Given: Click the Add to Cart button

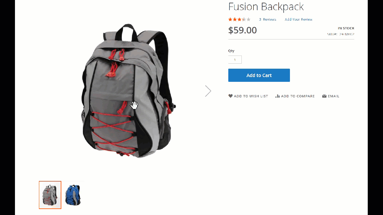Looking at the screenshot, I should coord(259,75).
